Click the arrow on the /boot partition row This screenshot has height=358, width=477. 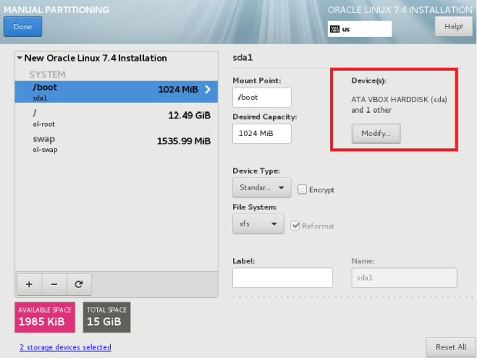(206, 90)
